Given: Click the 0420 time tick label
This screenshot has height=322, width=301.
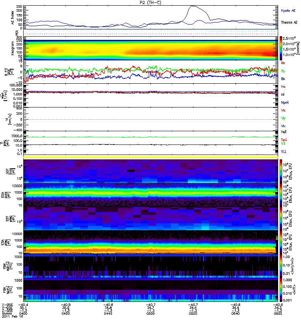Looking at the screenshot, I should (65, 314).
